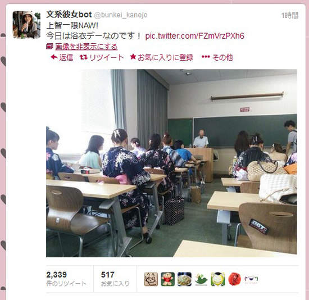Open the 1時間 timestamp link

290,15
